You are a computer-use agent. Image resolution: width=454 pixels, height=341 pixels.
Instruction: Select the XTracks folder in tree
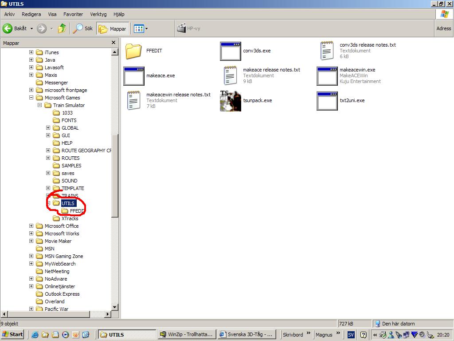point(70,218)
